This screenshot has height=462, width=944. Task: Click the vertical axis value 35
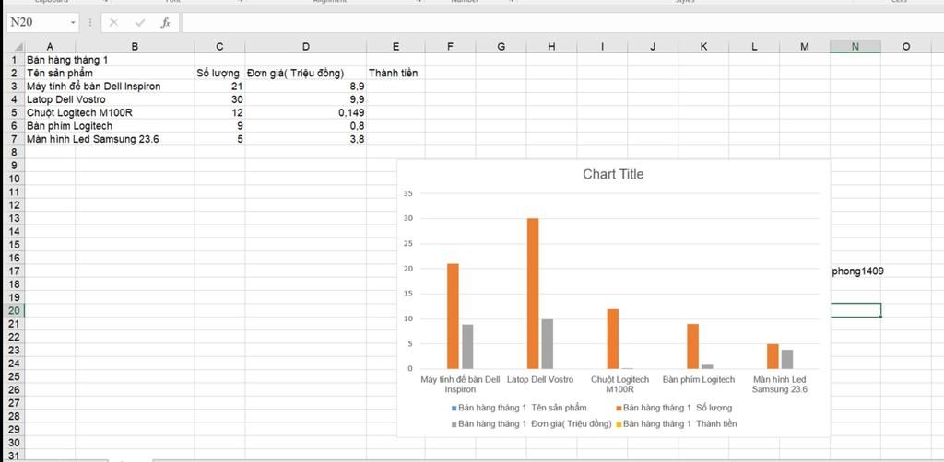click(407, 193)
